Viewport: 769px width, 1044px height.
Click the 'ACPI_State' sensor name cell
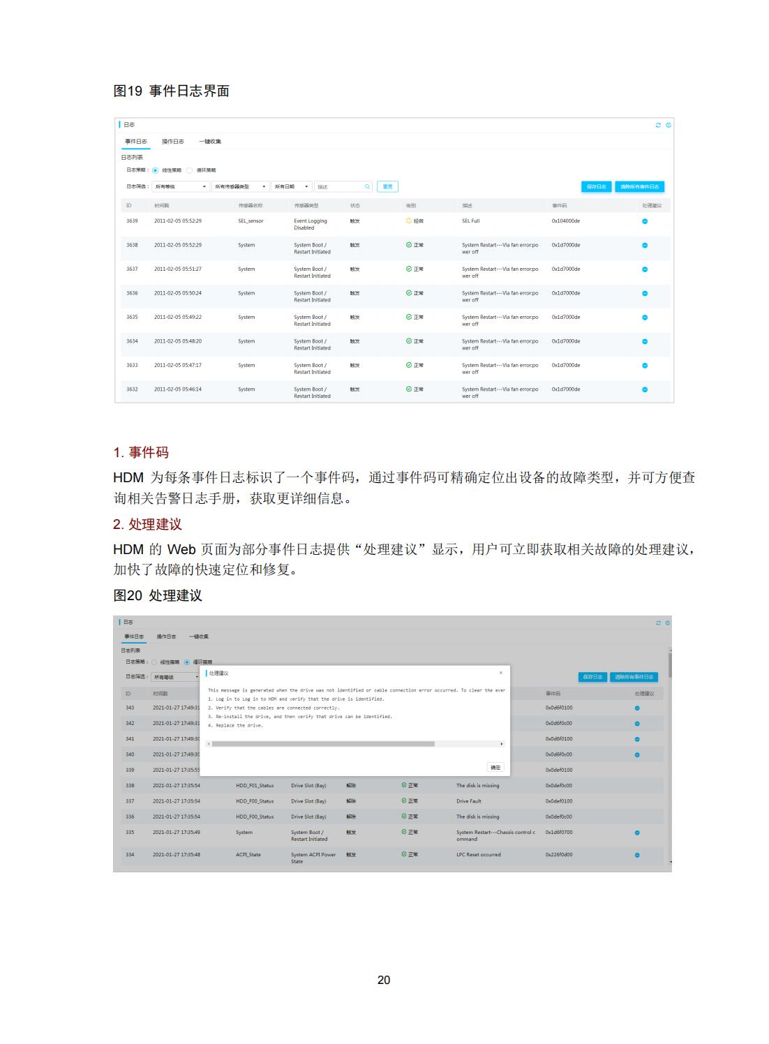(248, 855)
